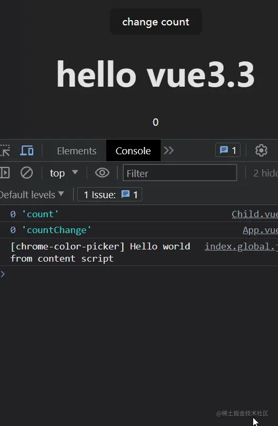Click the console prompt arrow line
The height and width of the screenshot is (426, 278).
click(x=139, y=274)
